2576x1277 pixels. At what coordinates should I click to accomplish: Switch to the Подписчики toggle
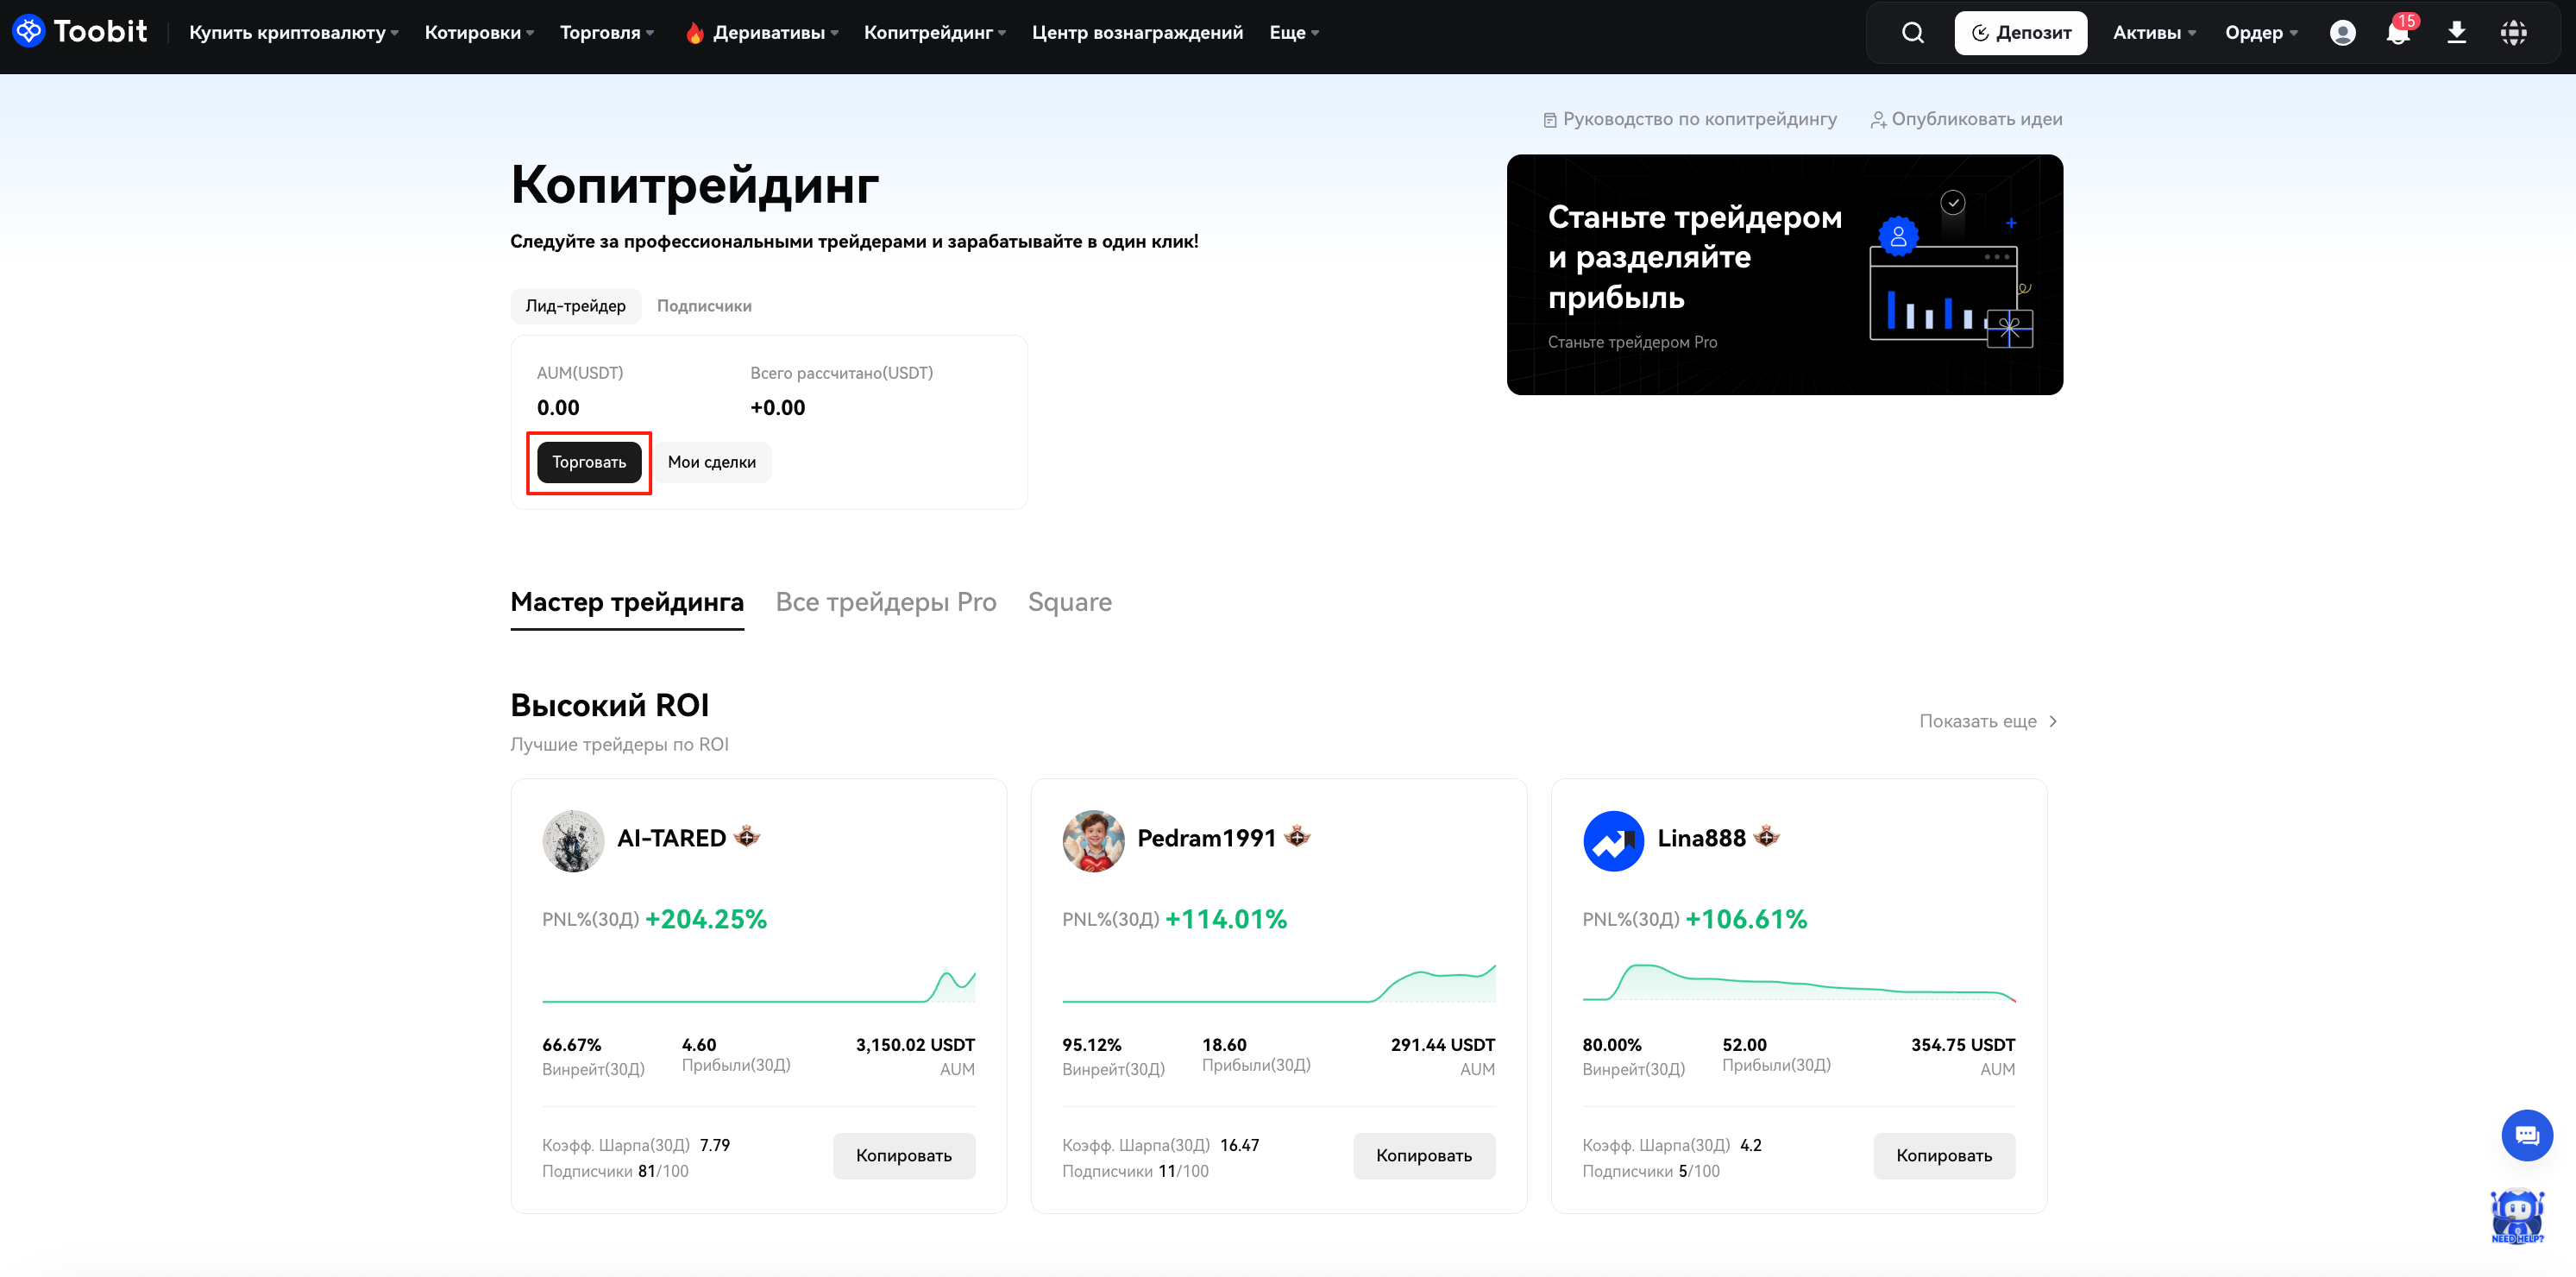click(x=704, y=306)
